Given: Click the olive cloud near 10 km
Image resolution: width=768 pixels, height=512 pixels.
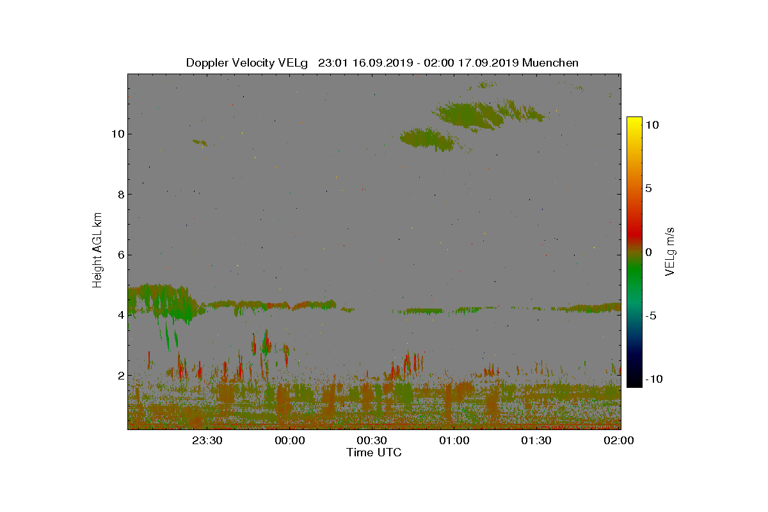Looking at the screenshot, I should tap(428, 139).
